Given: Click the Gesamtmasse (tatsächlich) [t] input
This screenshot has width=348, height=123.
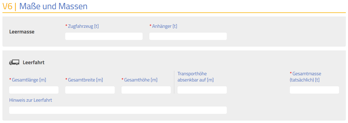Looking at the screenshot, I should [314, 90].
